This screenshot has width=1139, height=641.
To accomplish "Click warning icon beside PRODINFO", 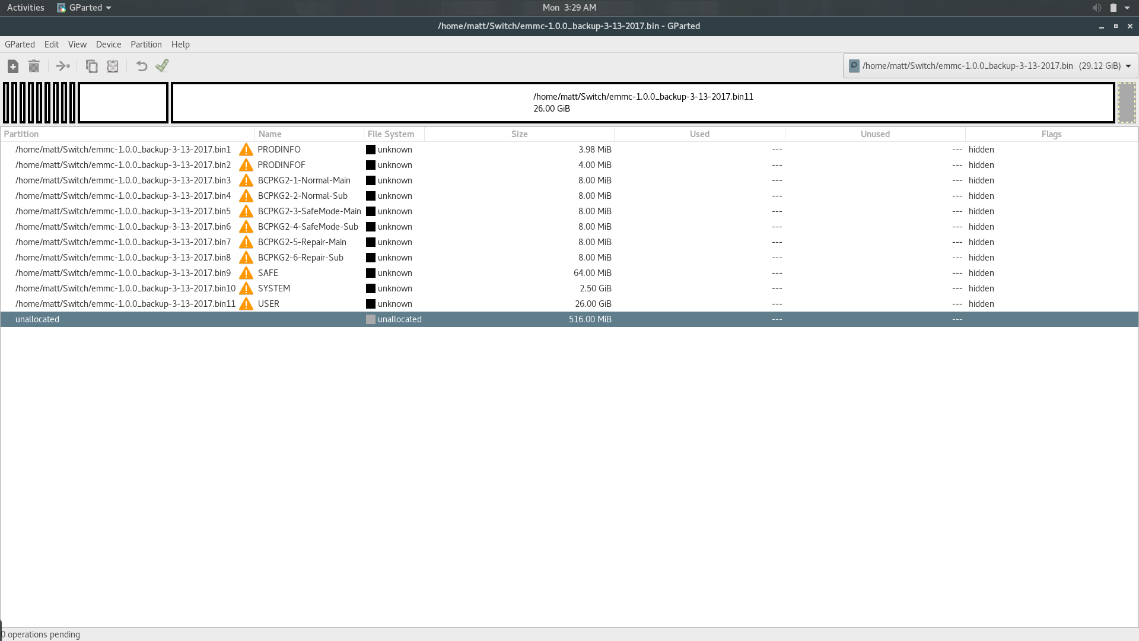I will (246, 150).
